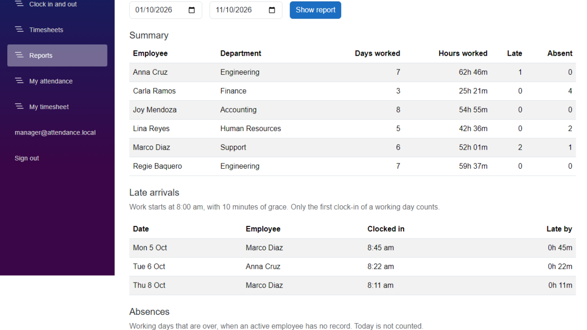The height and width of the screenshot is (330, 587).
Task: Select Reports in sidebar
Action: [57, 55]
